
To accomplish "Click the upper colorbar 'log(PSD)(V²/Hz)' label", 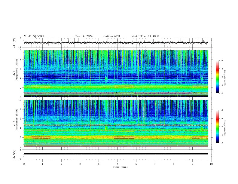I will tap(225, 78).
